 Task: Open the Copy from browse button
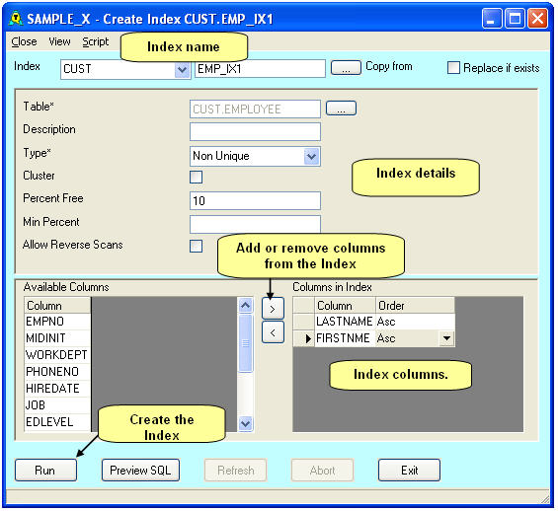point(346,67)
